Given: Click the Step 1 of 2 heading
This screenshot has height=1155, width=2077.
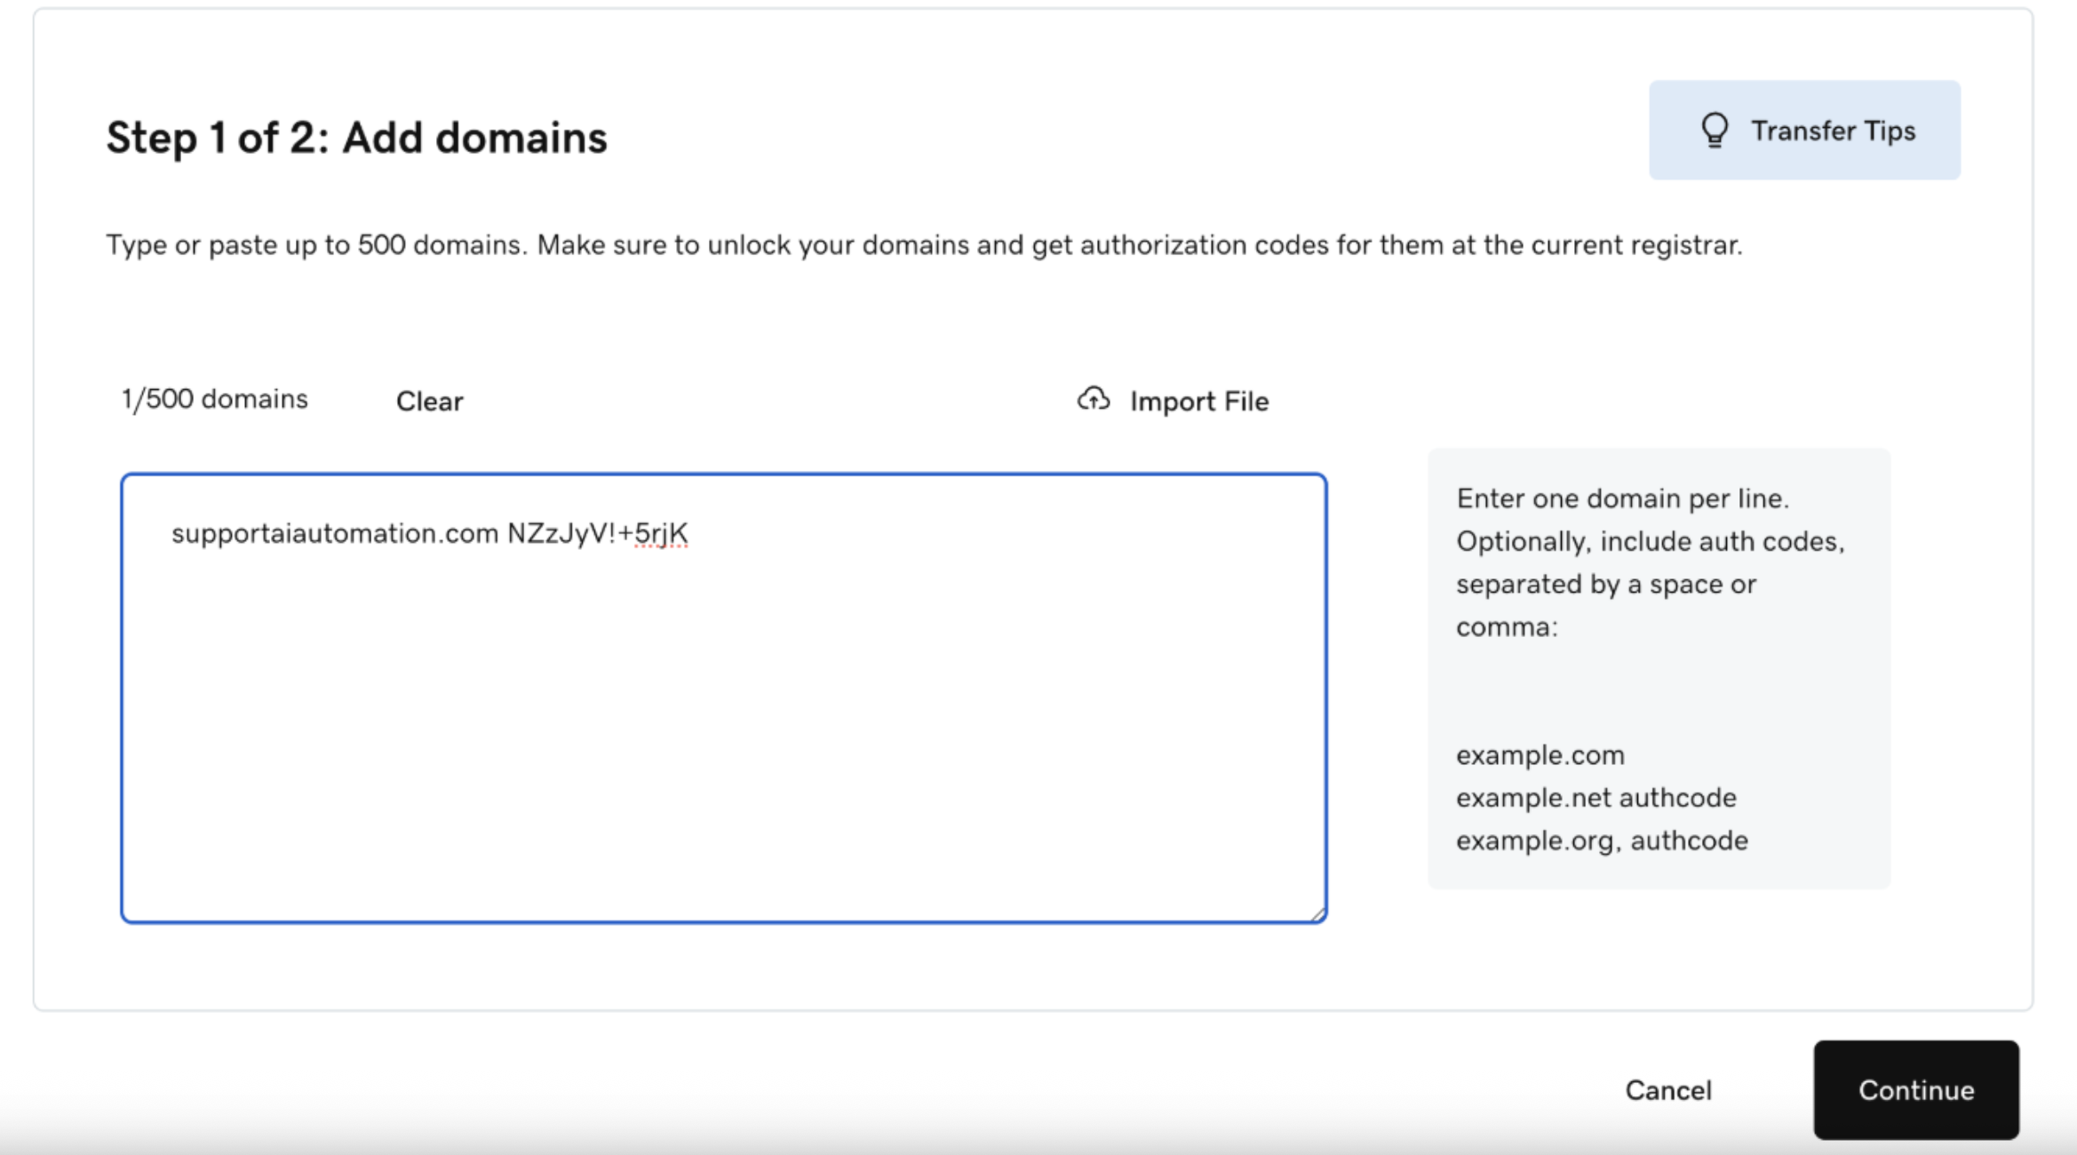Looking at the screenshot, I should (x=356, y=138).
